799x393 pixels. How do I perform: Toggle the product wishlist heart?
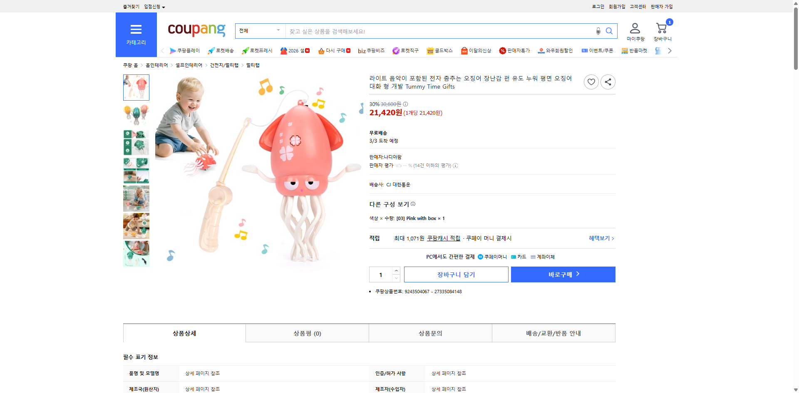pos(591,82)
